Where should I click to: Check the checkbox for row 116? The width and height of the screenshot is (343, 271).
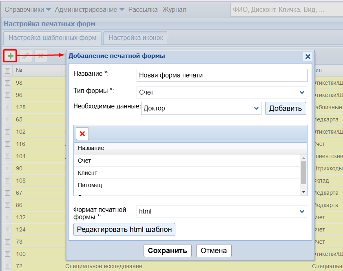7,144
